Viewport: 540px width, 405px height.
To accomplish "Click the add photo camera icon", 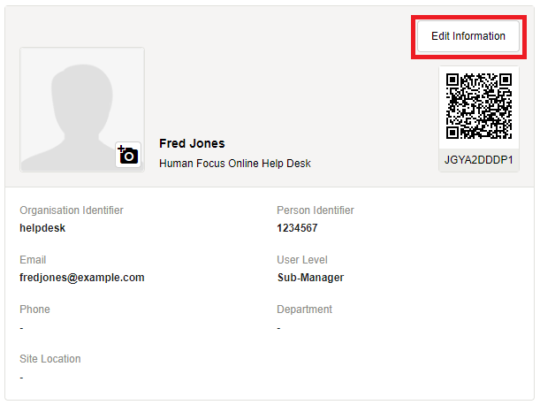I will [x=129, y=156].
